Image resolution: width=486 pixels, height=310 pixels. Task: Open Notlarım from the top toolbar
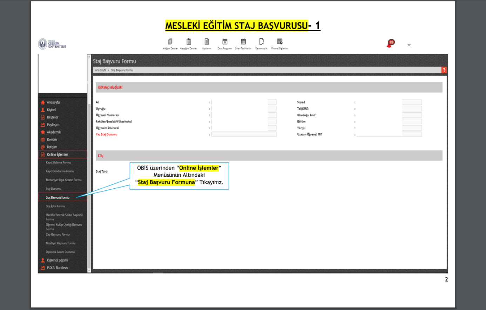(x=207, y=42)
